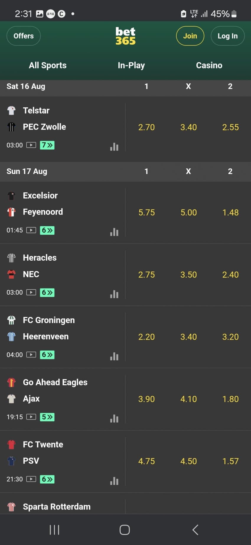Open the Offers button

24,36
